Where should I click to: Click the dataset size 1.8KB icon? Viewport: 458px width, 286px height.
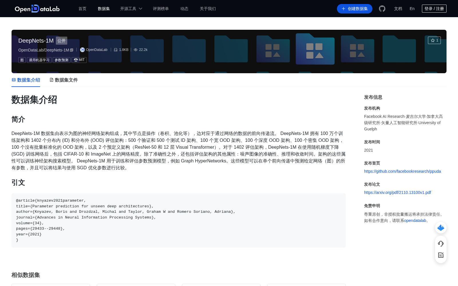[116, 50]
